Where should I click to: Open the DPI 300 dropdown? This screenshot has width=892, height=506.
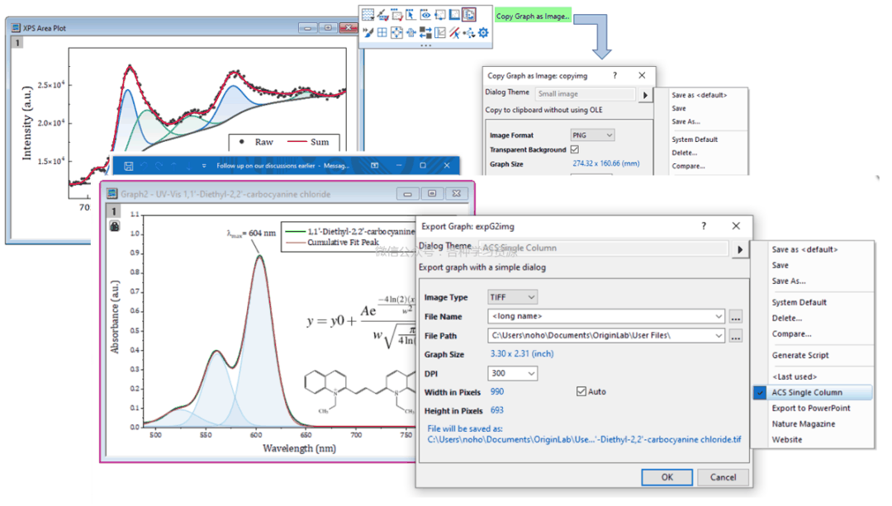[512, 374]
